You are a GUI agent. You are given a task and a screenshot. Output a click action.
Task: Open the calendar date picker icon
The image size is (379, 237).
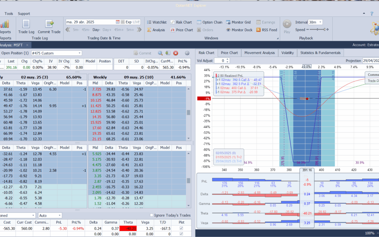pos(118,22)
